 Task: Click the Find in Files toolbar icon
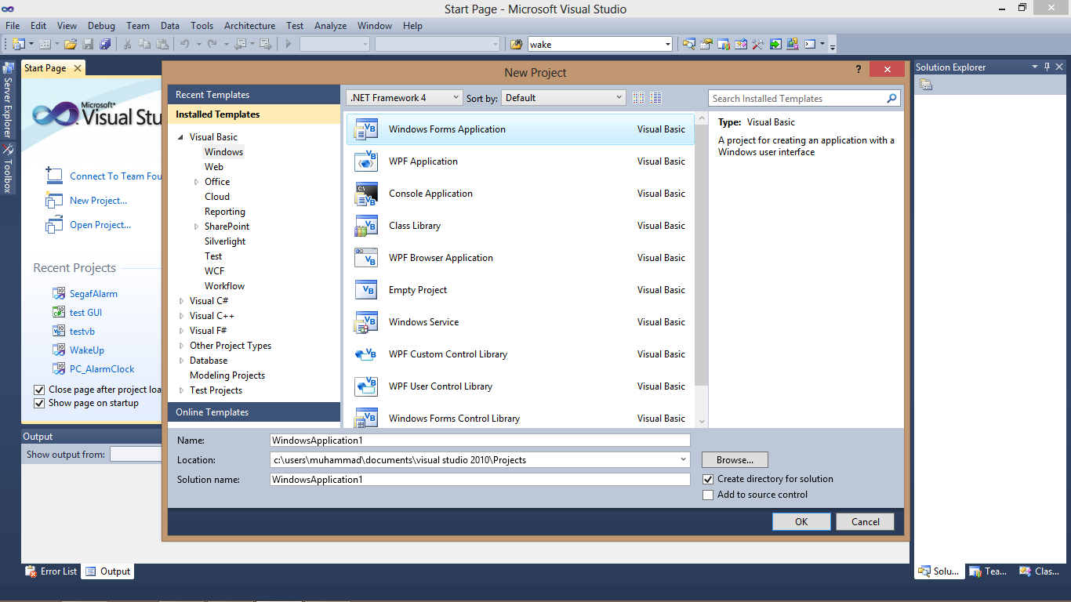click(517, 44)
